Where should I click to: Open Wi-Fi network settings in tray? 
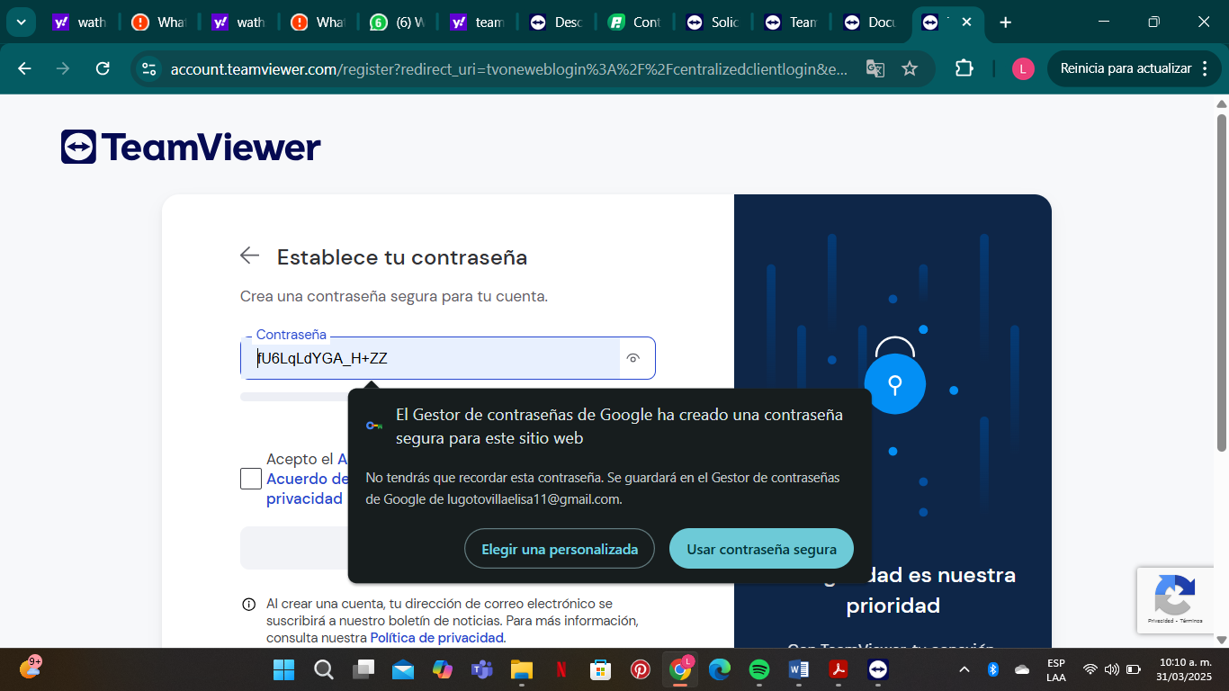pos(1090,669)
